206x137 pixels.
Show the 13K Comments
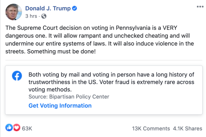[x=151, y=129]
